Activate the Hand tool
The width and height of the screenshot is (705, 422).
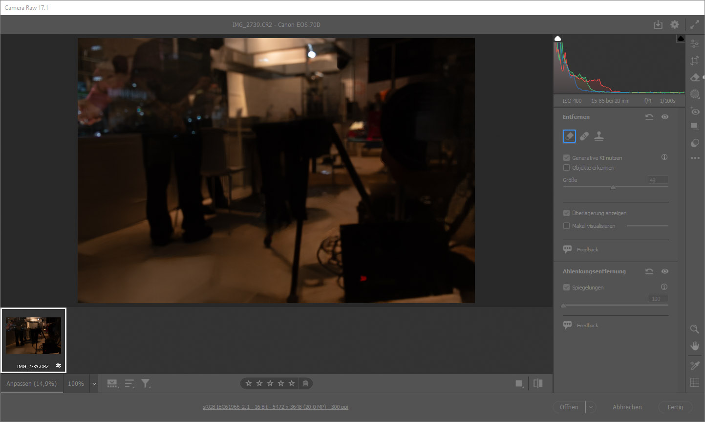694,346
